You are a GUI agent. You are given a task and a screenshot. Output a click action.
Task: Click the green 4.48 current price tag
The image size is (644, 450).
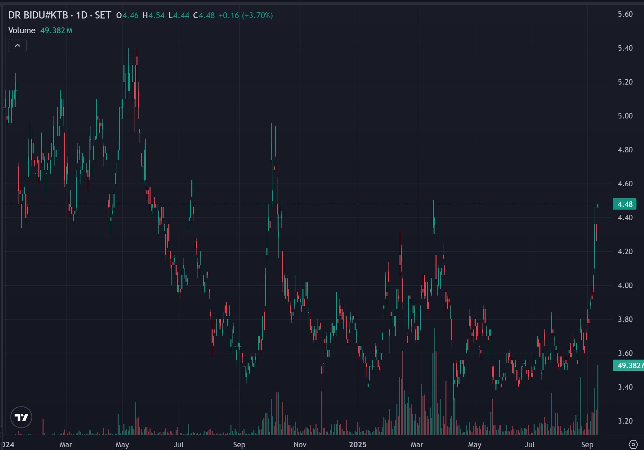pos(625,204)
